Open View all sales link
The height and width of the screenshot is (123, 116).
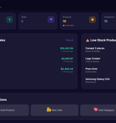tap(69, 40)
